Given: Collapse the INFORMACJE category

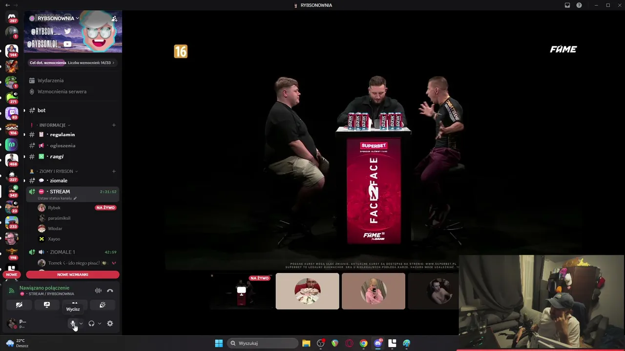Looking at the screenshot, I should coord(55,125).
